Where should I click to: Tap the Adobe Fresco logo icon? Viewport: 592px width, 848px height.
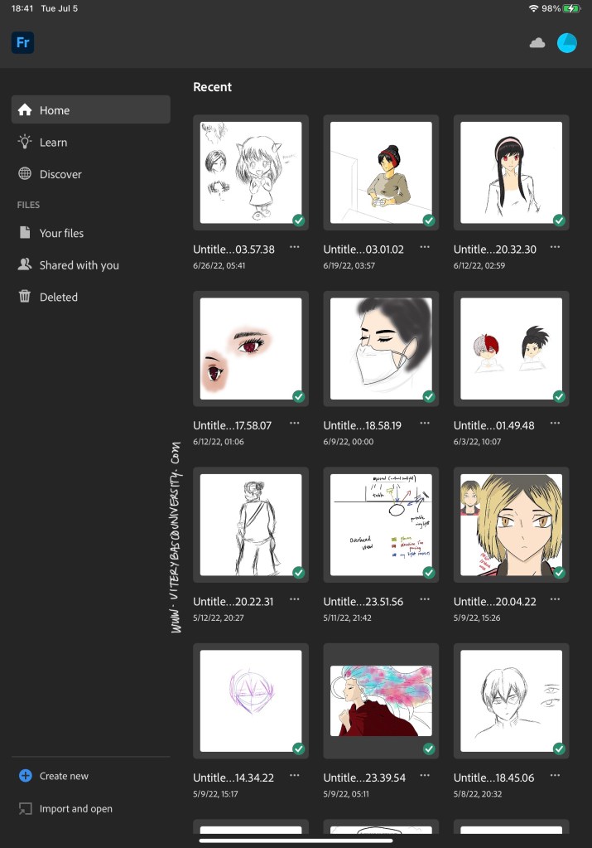click(x=22, y=42)
